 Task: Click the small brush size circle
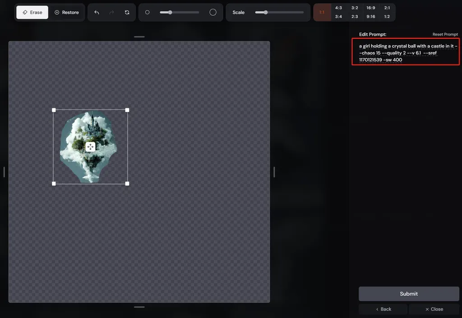(x=148, y=12)
